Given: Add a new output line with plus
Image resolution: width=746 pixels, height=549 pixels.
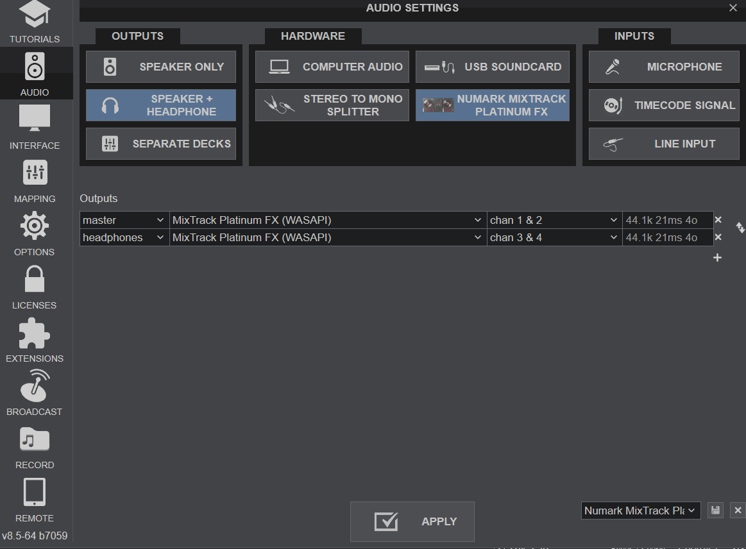Looking at the screenshot, I should [717, 257].
